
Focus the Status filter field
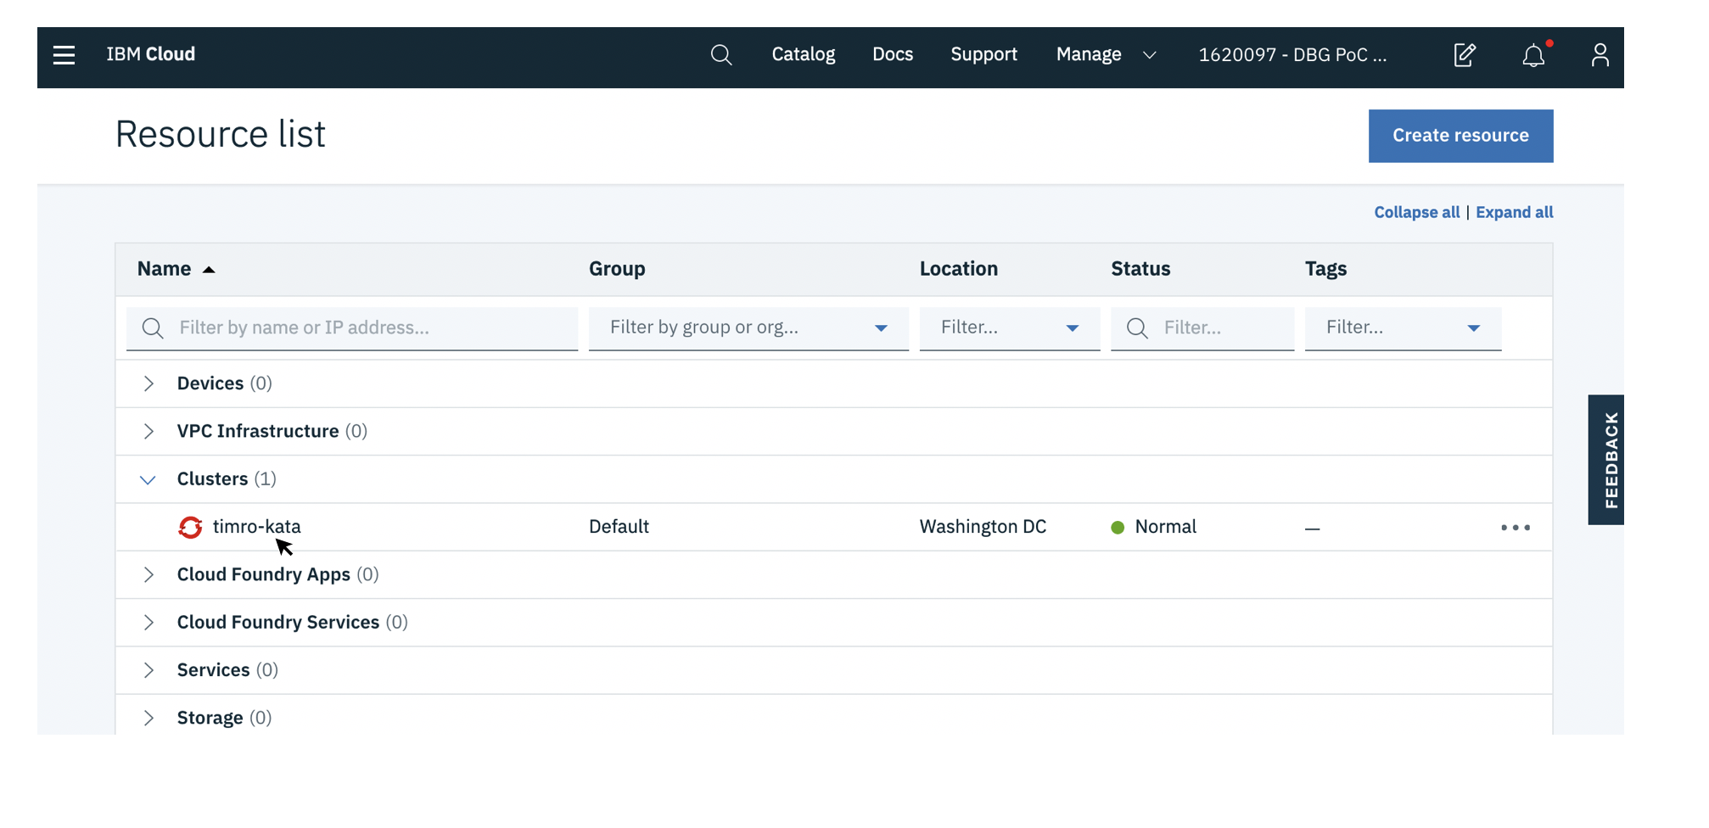(x=1202, y=328)
